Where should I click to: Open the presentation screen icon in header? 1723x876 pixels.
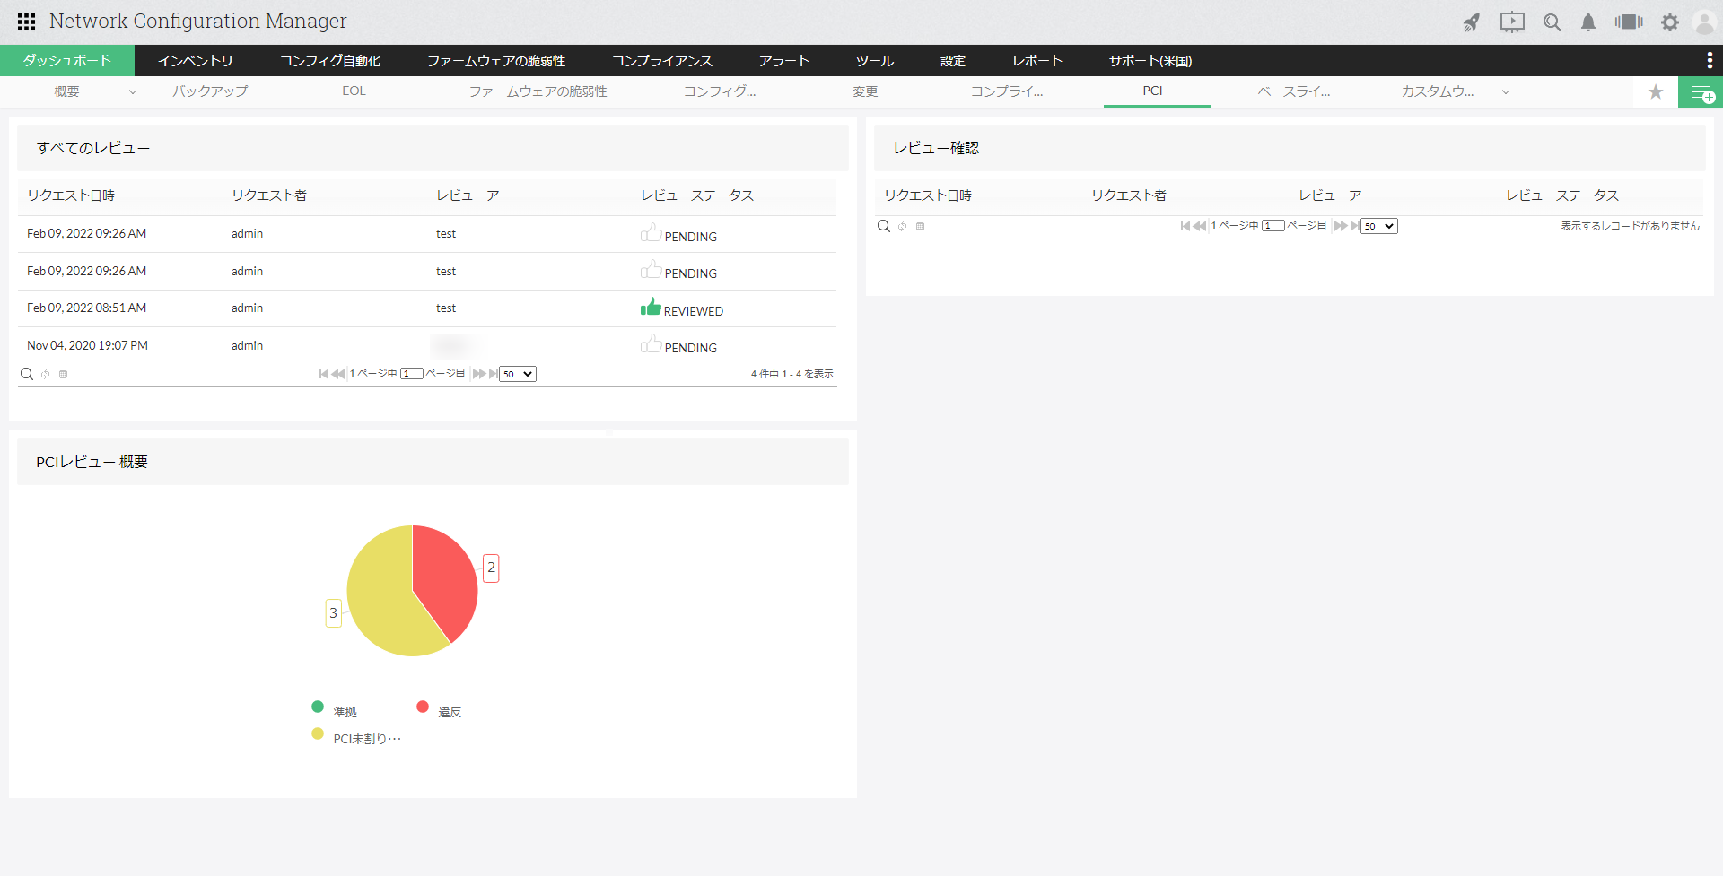tap(1512, 22)
